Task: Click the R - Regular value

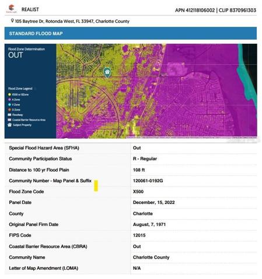Action: pyautogui.click(x=145, y=159)
